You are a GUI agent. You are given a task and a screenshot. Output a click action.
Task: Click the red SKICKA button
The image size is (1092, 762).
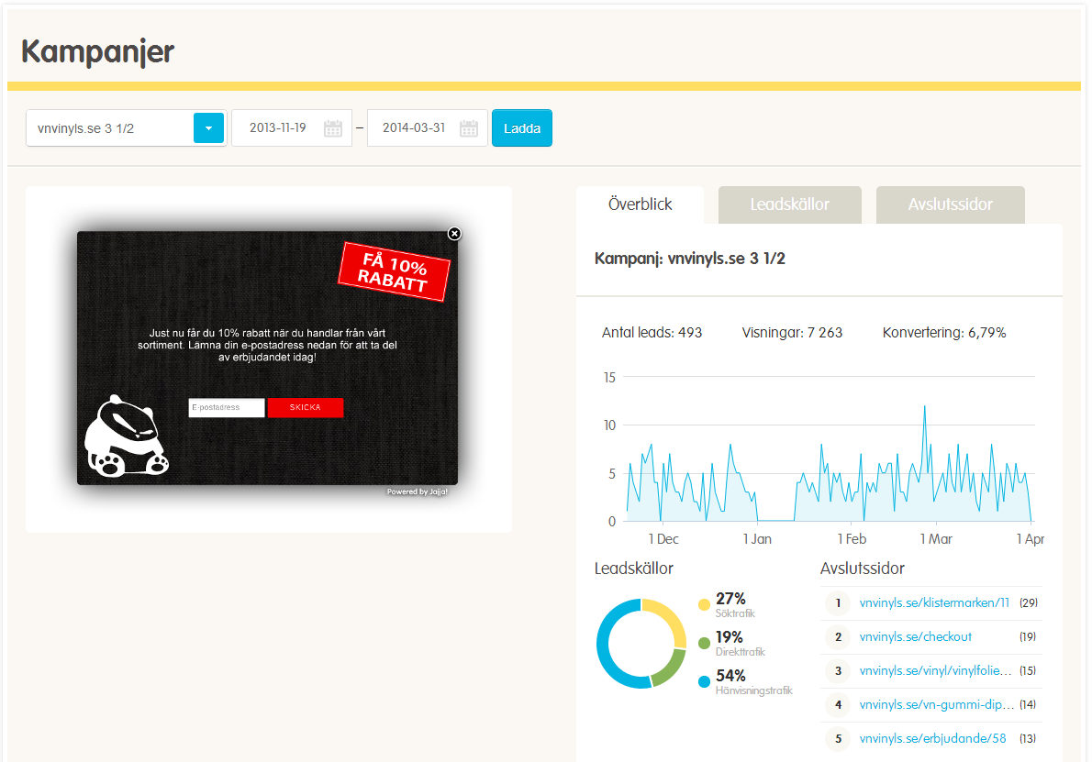click(x=305, y=408)
